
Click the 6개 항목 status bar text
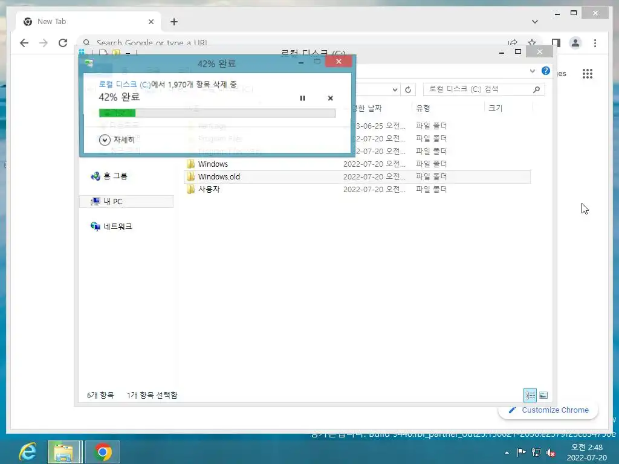[100, 395]
